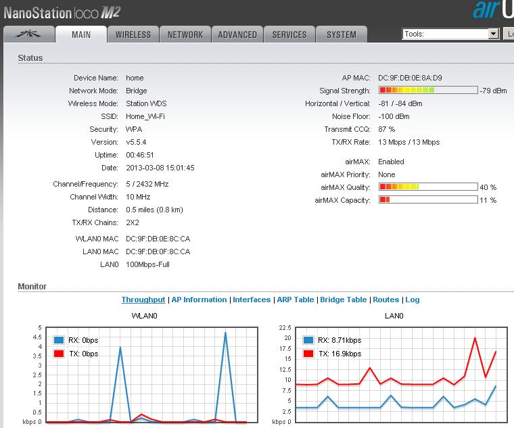Open the SYSTEM tab
Viewport: 514px width, 428px height.
[x=341, y=34]
